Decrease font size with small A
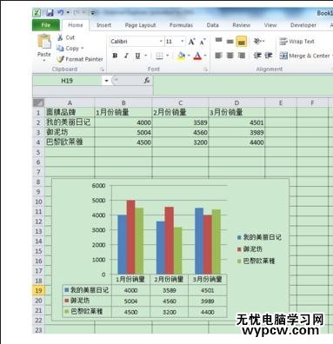Viewport: 333px width, 344px height. coord(203,42)
